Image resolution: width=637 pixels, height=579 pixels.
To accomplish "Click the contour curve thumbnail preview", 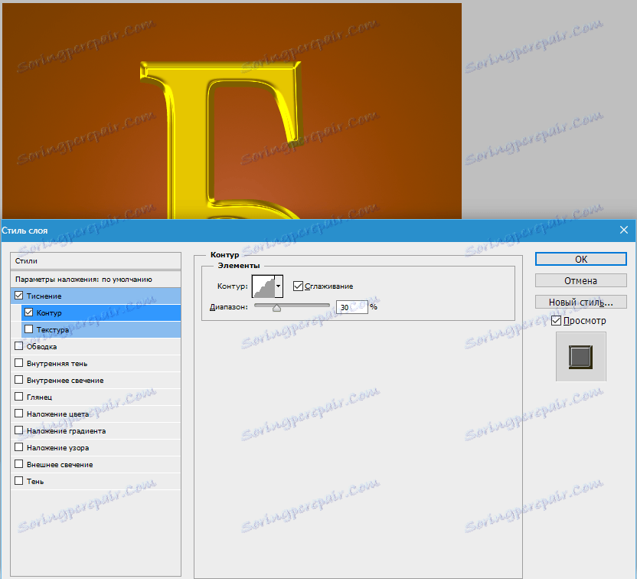I will click(x=263, y=286).
